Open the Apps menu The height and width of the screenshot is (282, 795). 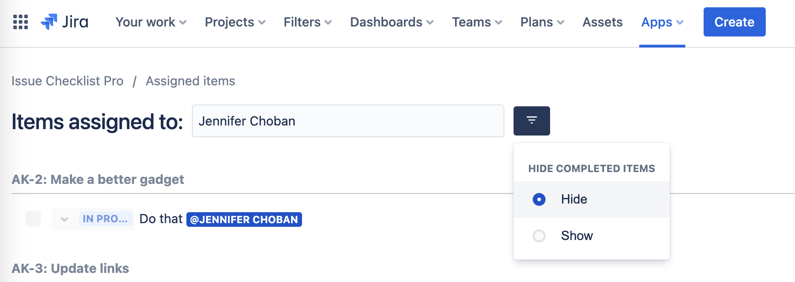[x=662, y=22]
